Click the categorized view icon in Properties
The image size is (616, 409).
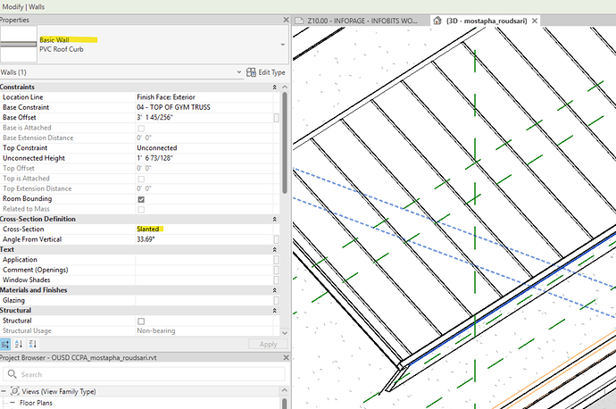[6, 344]
